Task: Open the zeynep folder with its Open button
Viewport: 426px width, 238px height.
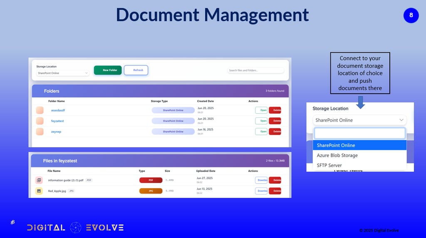Action: (261, 131)
